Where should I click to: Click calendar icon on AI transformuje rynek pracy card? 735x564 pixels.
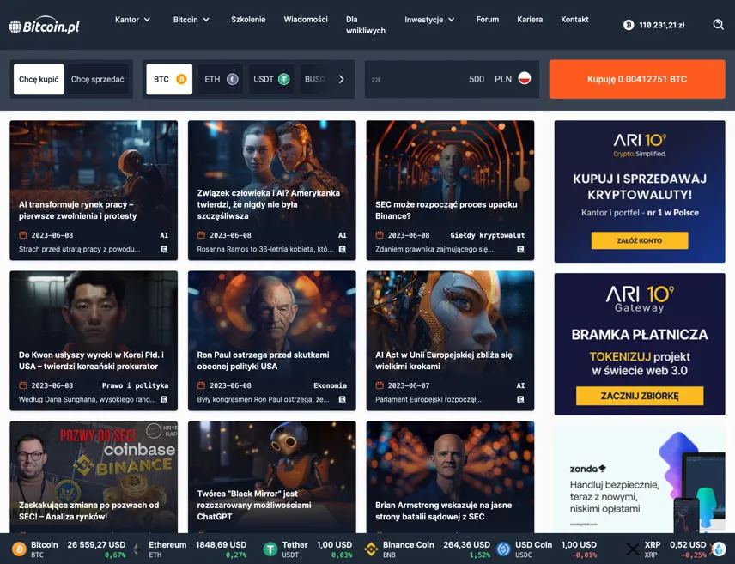22,235
